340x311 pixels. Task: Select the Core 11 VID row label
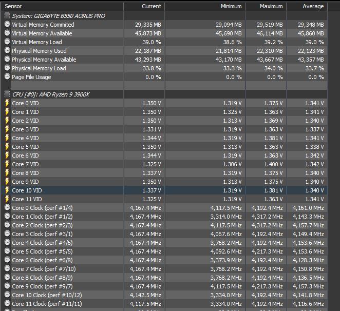(27, 199)
